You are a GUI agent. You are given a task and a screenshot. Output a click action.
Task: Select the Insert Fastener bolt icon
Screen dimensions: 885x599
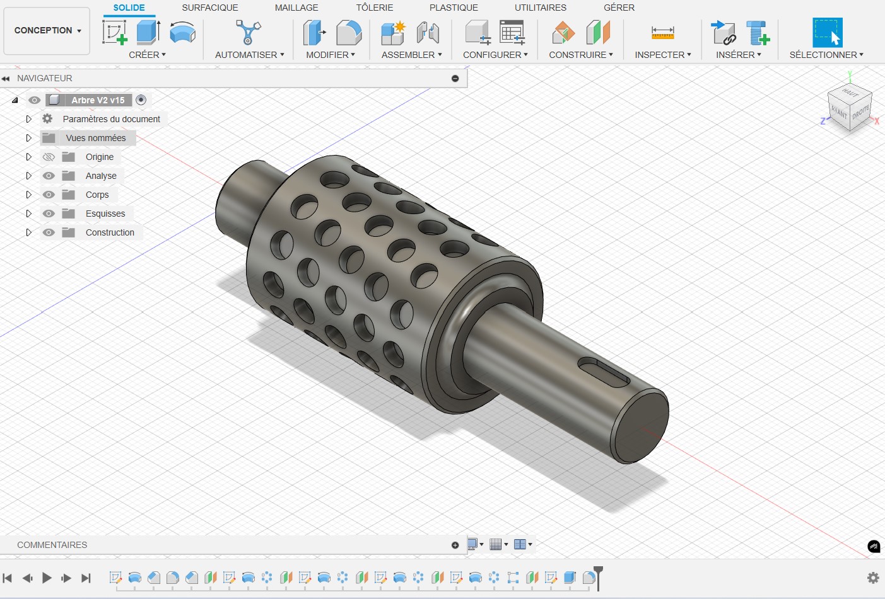click(x=758, y=32)
